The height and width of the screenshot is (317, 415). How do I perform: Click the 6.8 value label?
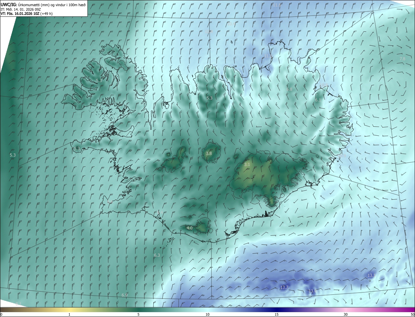(289, 89)
